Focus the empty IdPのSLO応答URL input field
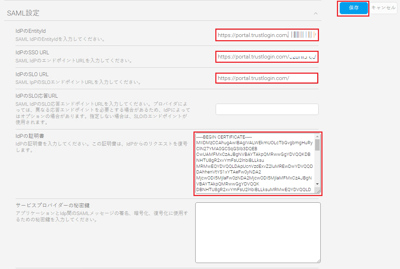400x269 pixels. coord(267,109)
